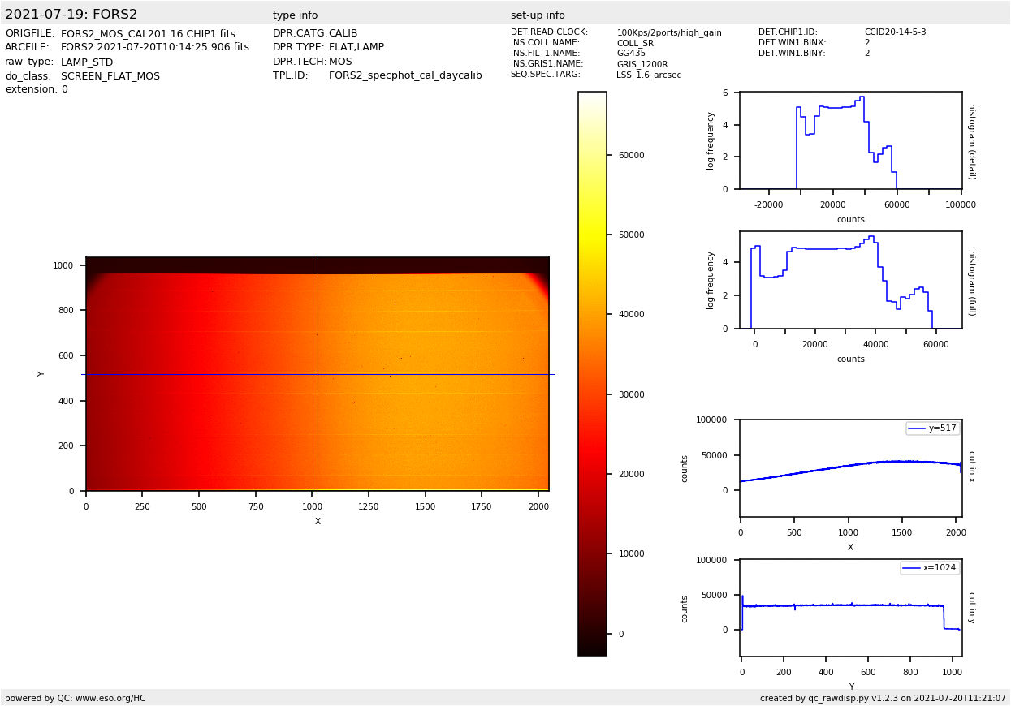Click the 'type info' header
This screenshot has width=1011, height=706.
pos(295,15)
